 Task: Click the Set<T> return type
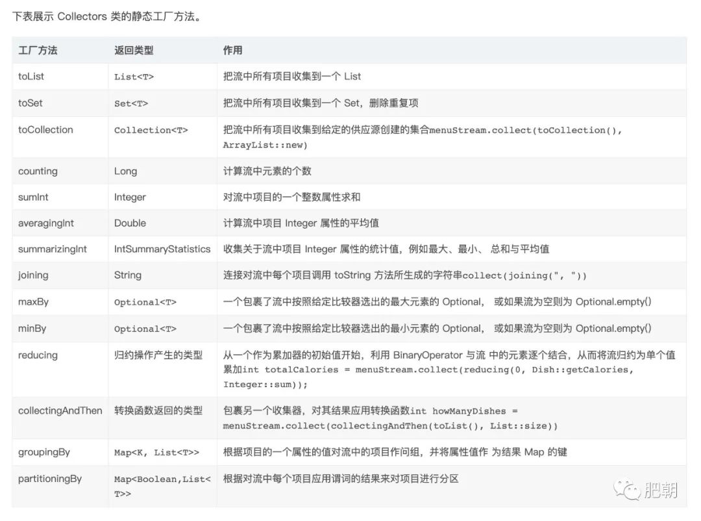point(131,103)
